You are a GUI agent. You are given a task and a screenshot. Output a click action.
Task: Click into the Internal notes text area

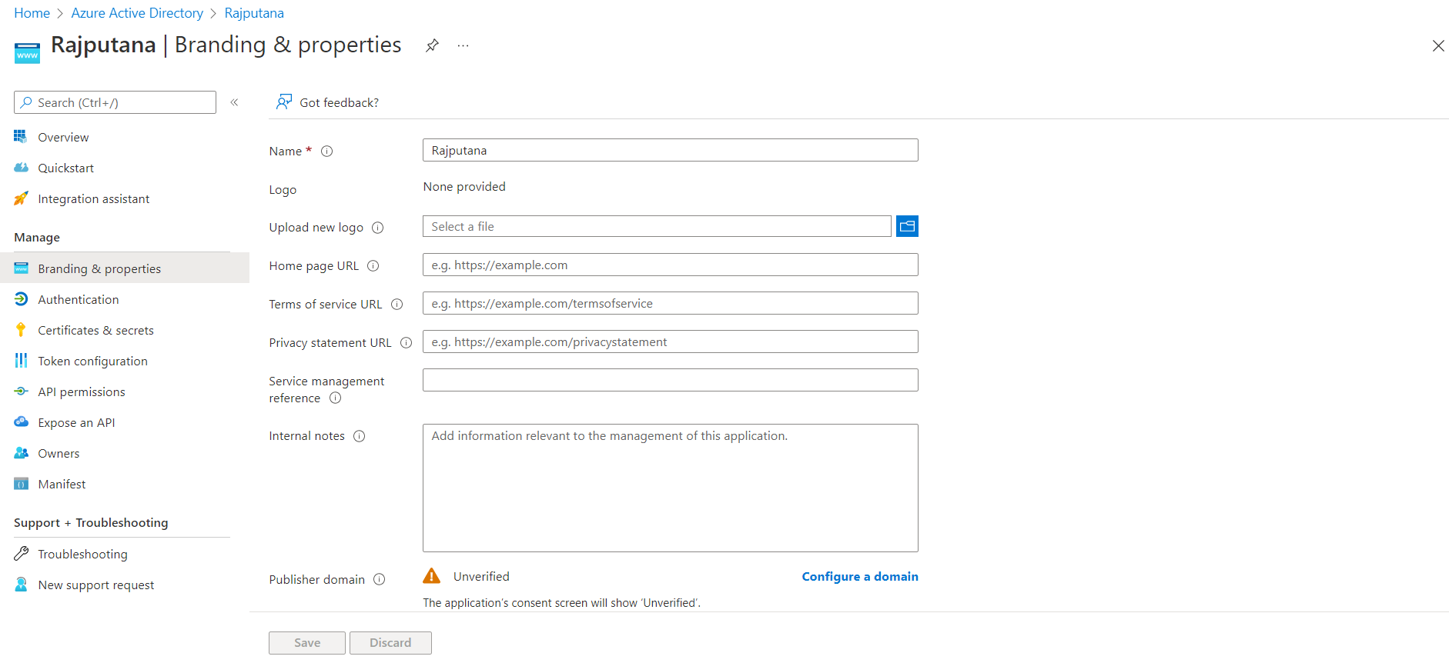pos(670,488)
